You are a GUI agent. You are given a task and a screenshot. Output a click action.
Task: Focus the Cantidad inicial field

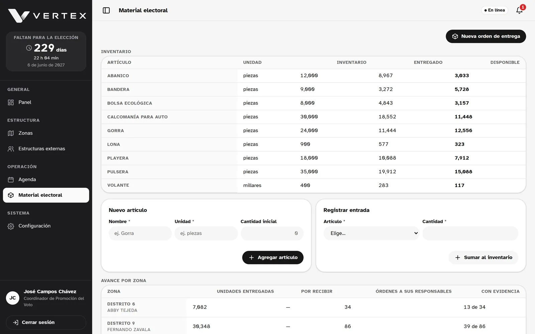pyautogui.click(x=272, y=233)
